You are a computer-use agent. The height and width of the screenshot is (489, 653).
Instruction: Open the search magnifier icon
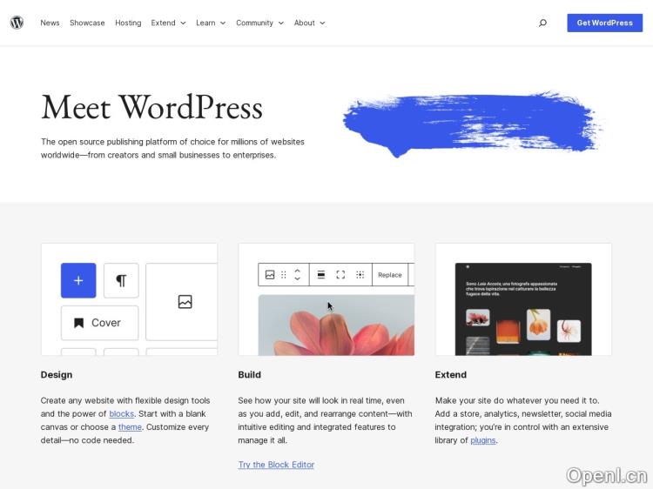542,23
